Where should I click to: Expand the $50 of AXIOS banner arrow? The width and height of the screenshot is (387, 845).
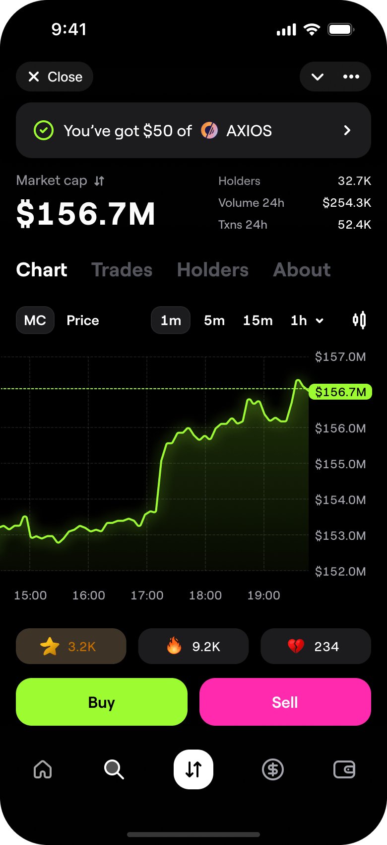(347, 130)
